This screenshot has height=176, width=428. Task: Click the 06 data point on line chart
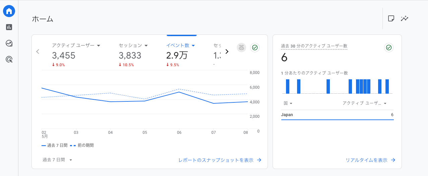(180, 92)
